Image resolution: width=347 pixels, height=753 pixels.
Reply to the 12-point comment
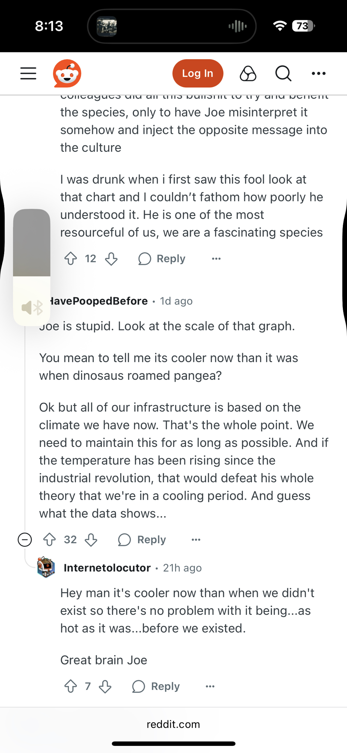coord(162,259)
